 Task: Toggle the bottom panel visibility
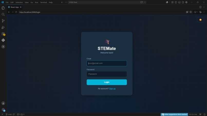click(179, 2)
